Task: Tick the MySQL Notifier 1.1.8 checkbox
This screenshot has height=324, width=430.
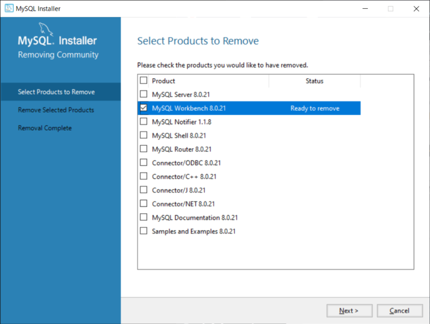Action: click(x=144, y=122)
